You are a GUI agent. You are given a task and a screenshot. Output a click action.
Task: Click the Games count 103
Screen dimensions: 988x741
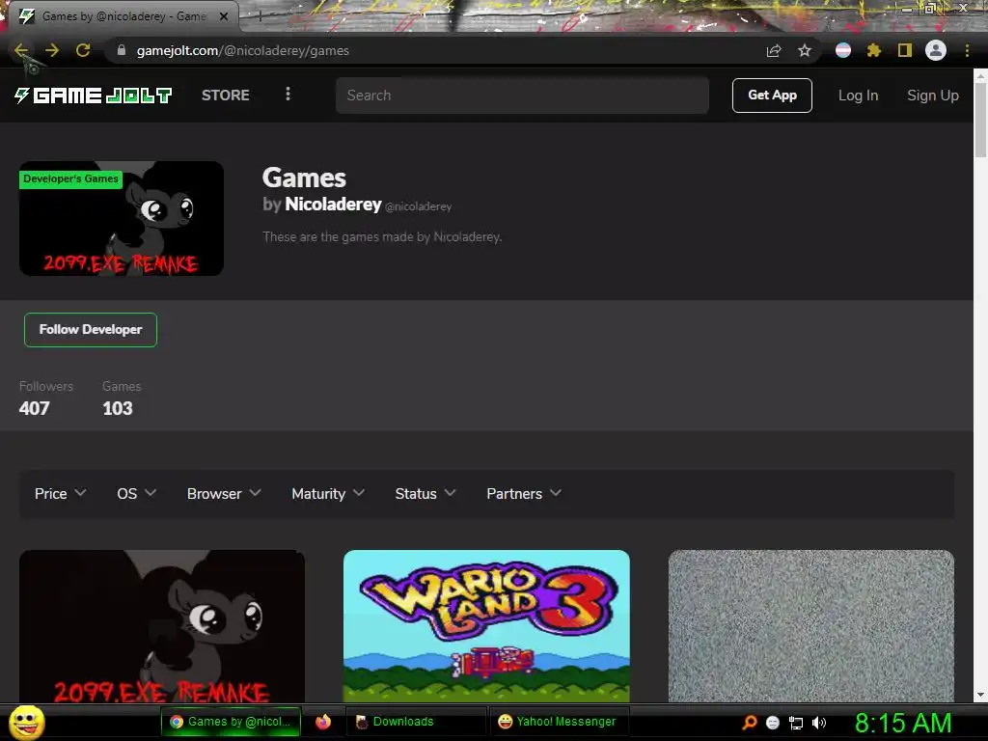click(117, 408)
